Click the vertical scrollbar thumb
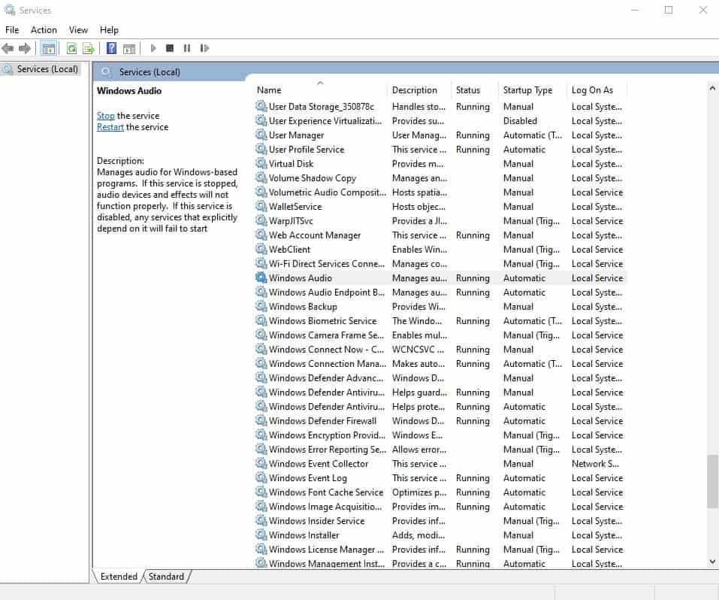This screenshot has height=600, width=719. 712,481
